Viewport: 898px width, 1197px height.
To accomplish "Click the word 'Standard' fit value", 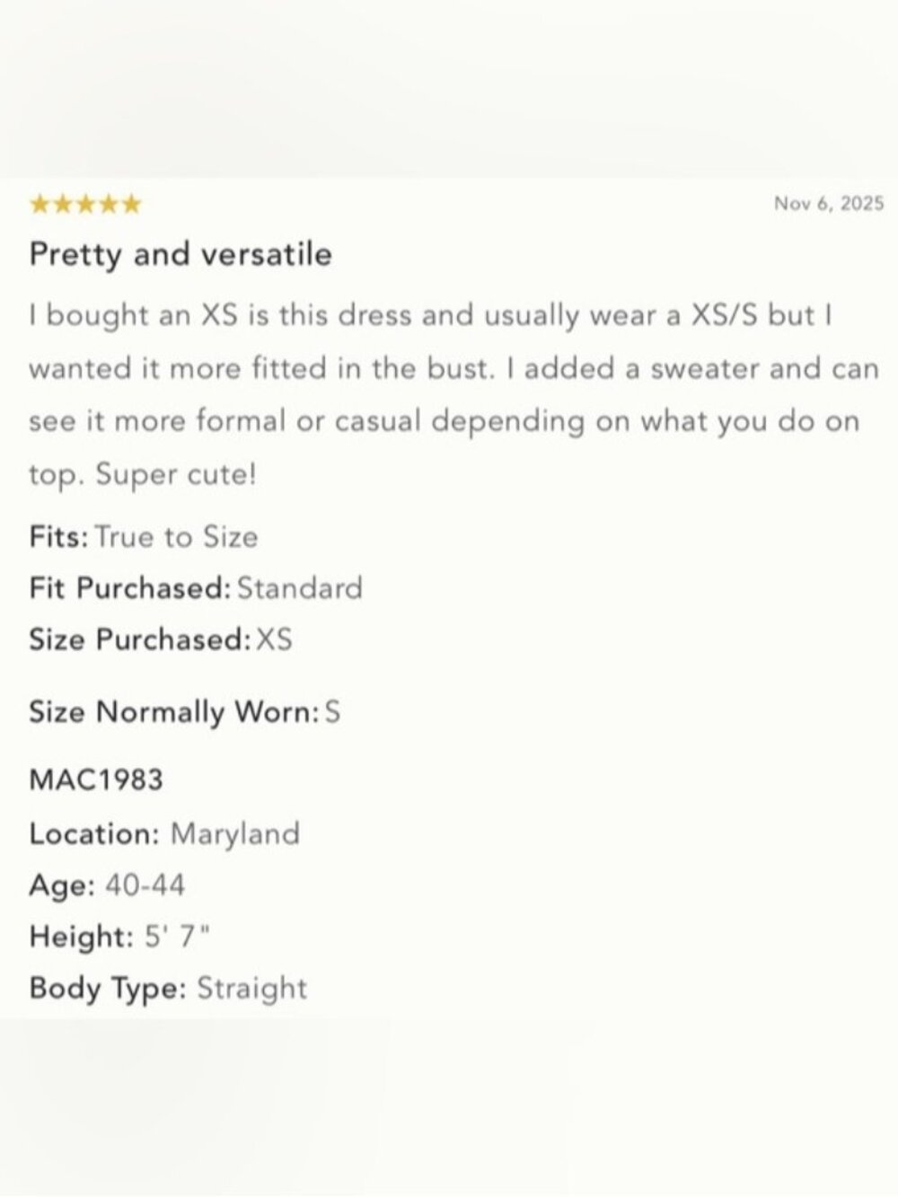I will tap(300, 588).
